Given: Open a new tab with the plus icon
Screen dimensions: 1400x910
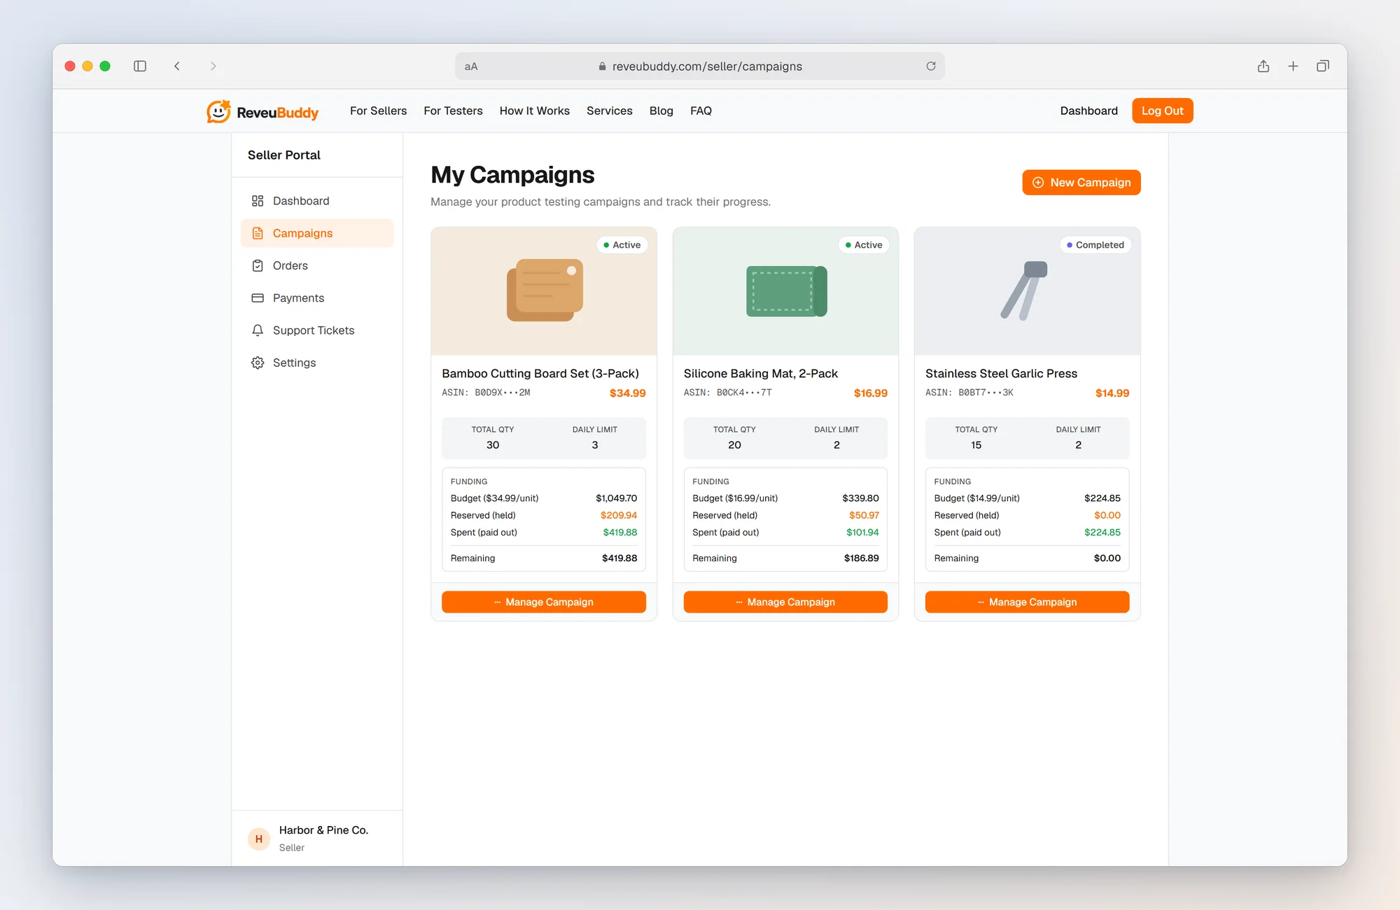Looking at the screenshot, I should 1293,66.
